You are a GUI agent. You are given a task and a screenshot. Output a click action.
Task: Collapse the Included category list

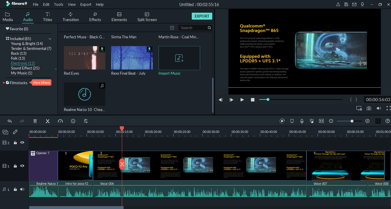point(50,39)
